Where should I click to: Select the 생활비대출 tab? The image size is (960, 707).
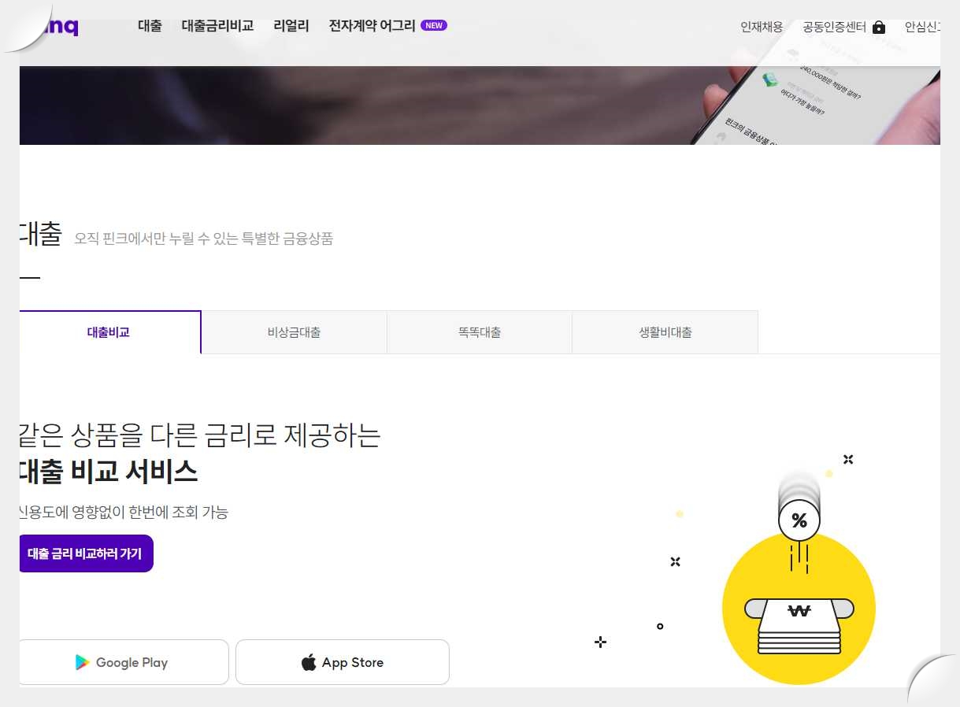[665, 331]
